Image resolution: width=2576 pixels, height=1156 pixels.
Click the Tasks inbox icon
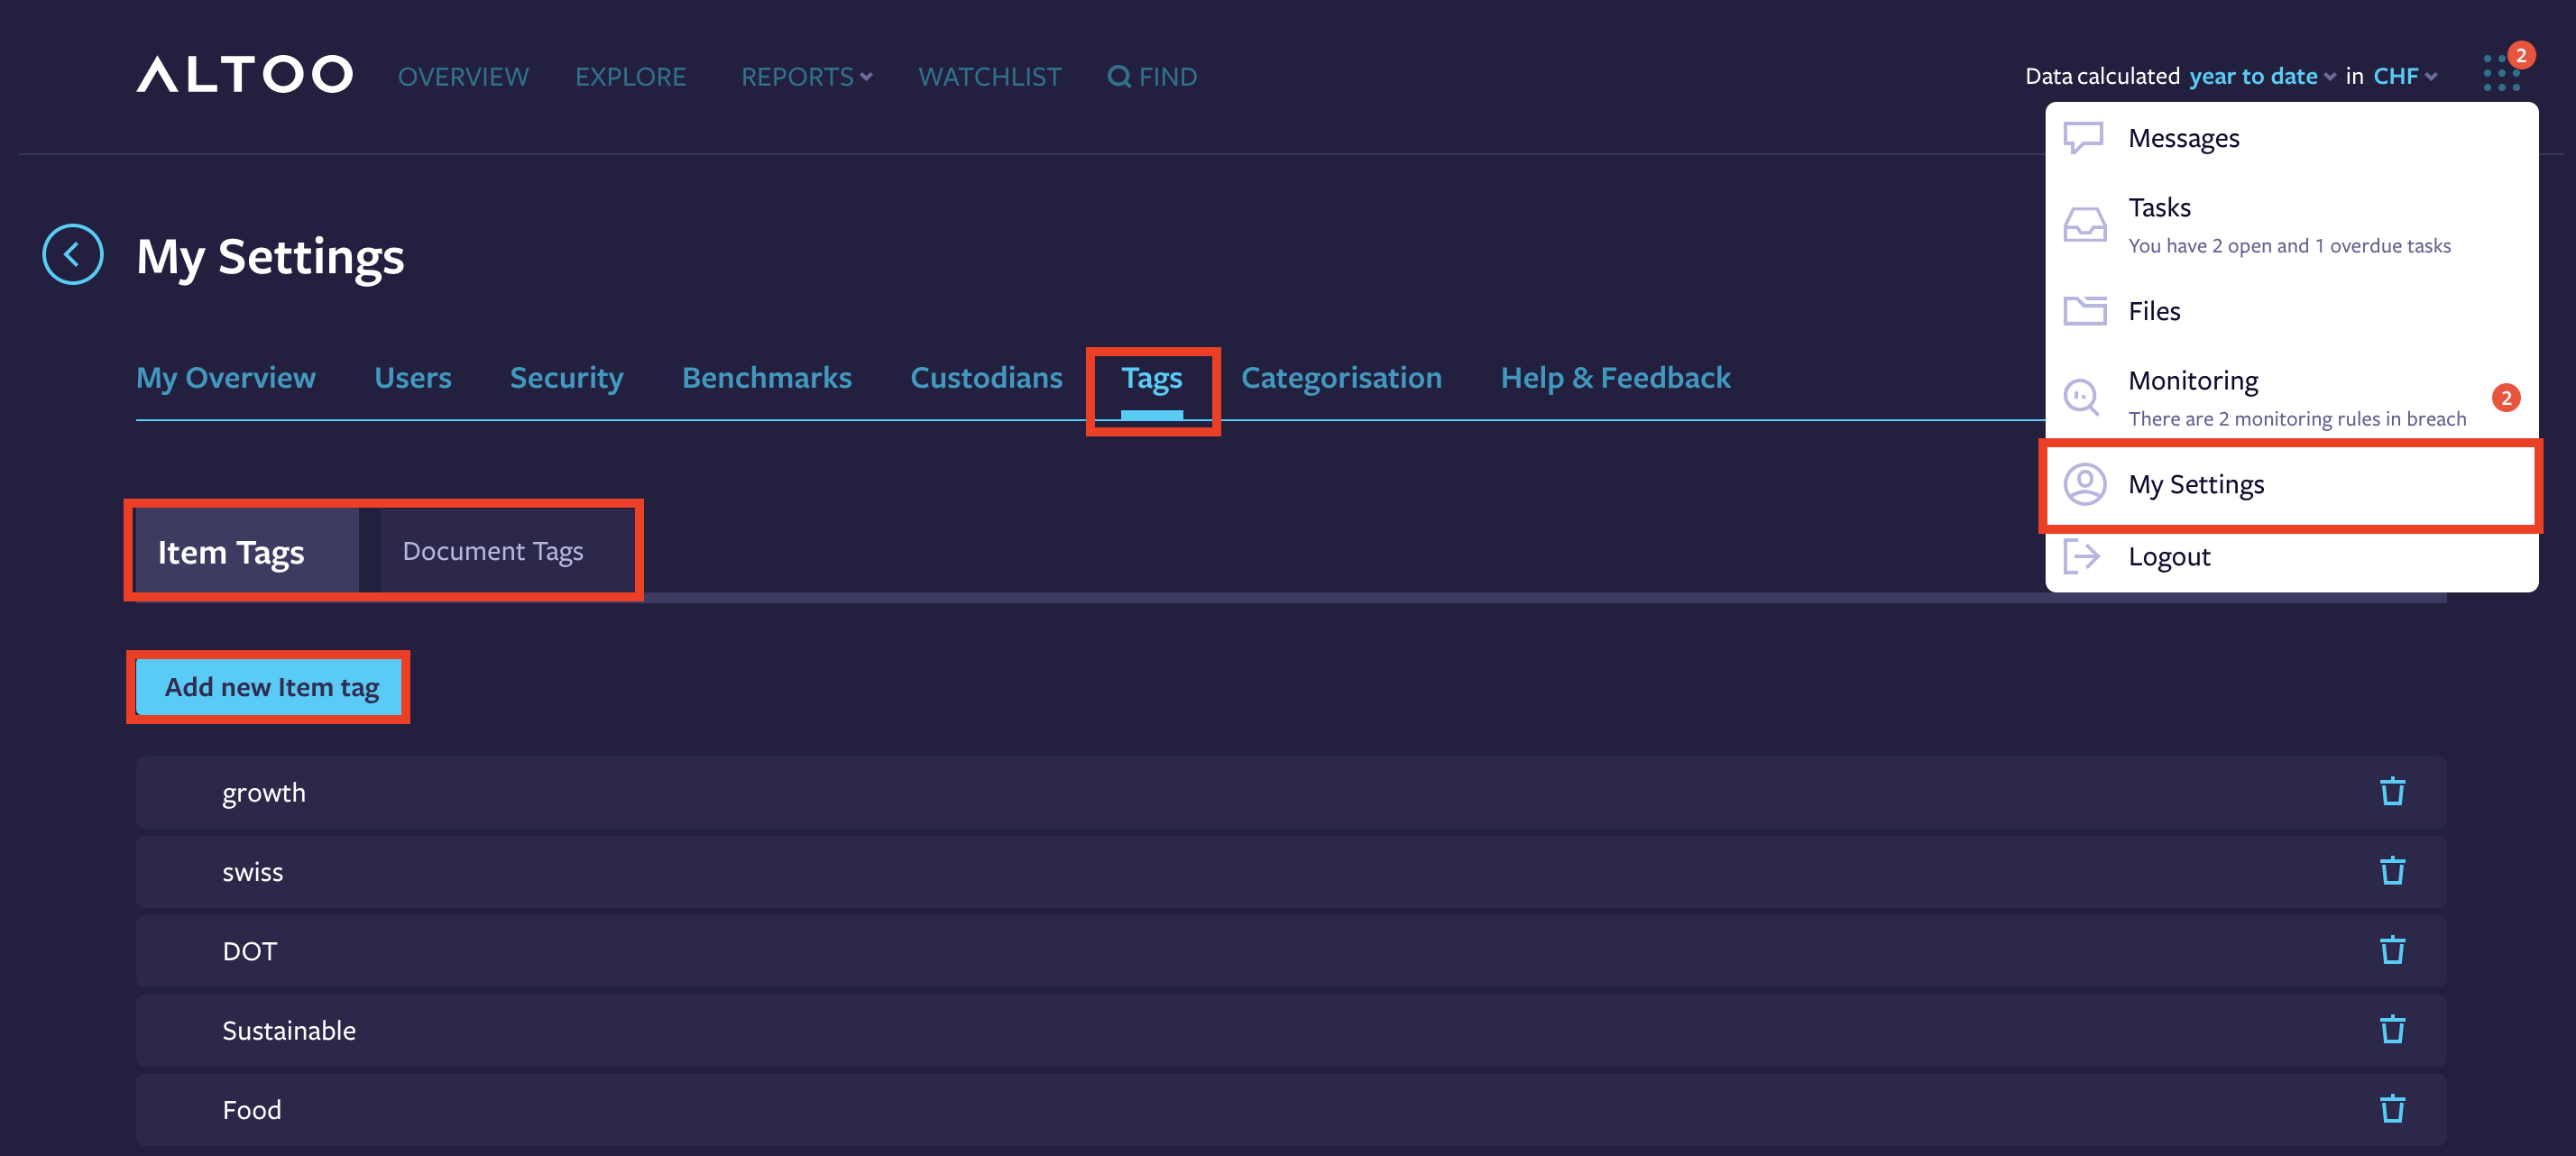click(2084, 224)
